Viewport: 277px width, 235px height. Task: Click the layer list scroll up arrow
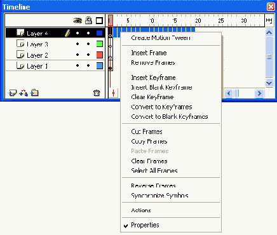269,32
